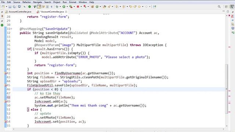Run the application with green play icon
The width and height of the screenshot is (235, 132).
tap(64, 7)
